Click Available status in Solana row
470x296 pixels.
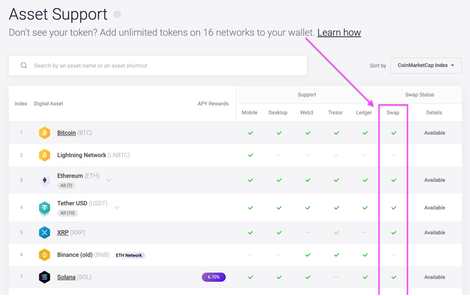click(435, 277)
